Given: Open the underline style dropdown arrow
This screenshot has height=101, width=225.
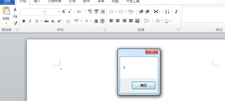Looking at the screenshot, I should (41, 21).
